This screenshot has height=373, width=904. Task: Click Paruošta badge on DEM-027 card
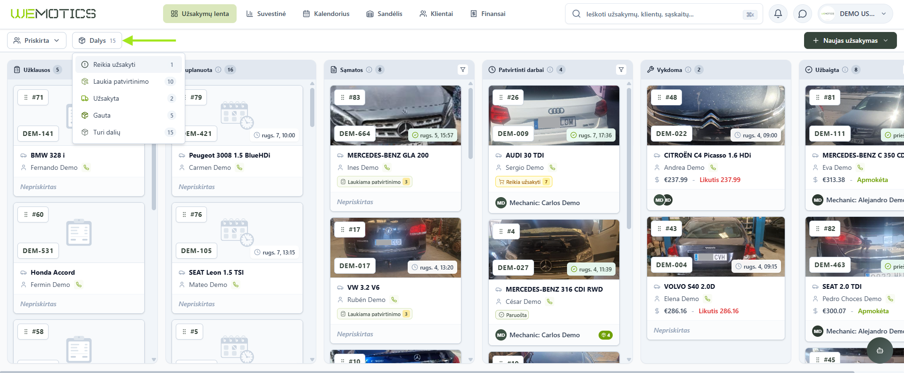(x=512, y=315)
